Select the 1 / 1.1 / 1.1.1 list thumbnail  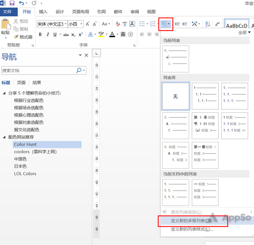click(205, 96)
